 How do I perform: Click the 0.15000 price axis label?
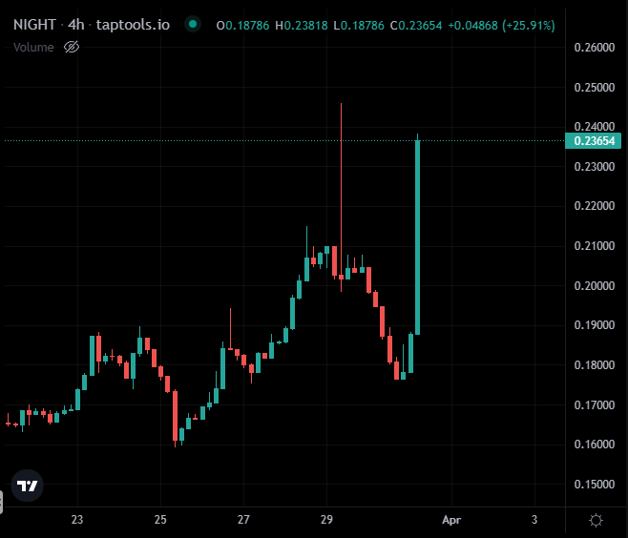[595, 485]
